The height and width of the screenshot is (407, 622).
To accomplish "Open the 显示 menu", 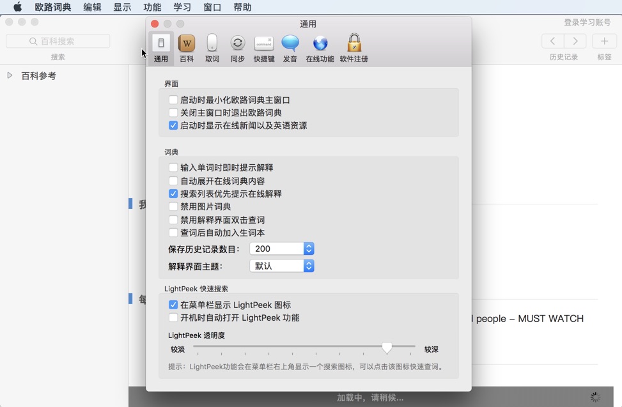I will (122, 7).
